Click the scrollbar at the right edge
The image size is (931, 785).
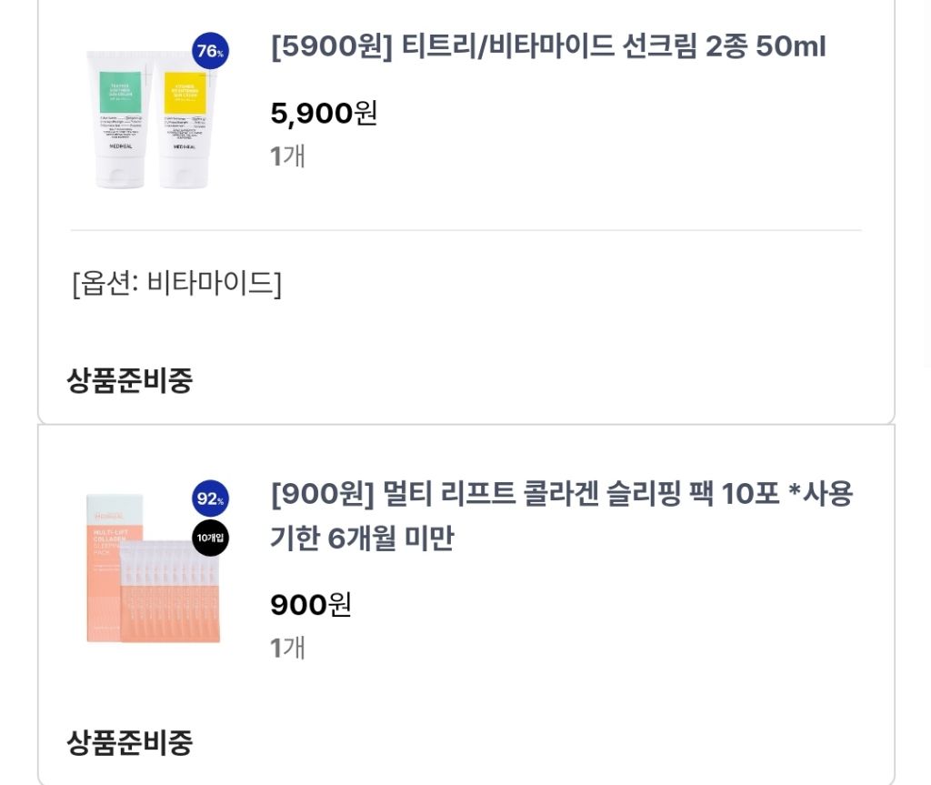pyautogui.click(x=927, y=182)
